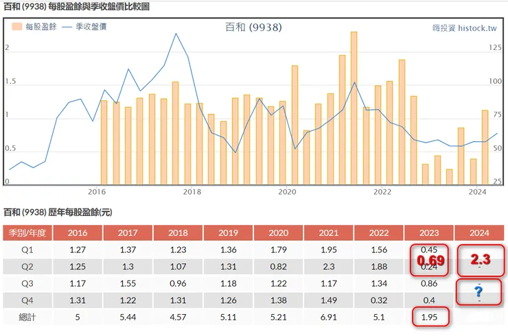Click the 2016 Q2 value 1.25
The image size is (508, 336).
pos(78,267)
